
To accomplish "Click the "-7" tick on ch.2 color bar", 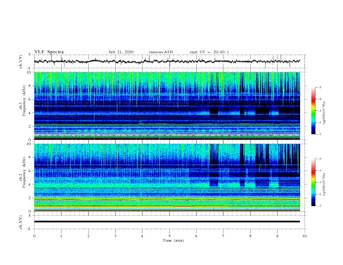I will coord(319,206).
